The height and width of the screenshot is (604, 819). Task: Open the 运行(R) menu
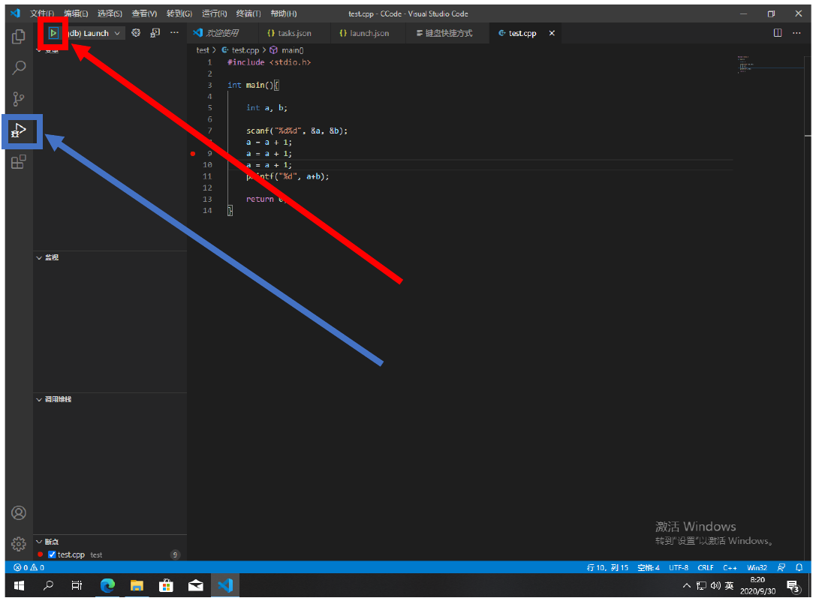pos(214,14)
